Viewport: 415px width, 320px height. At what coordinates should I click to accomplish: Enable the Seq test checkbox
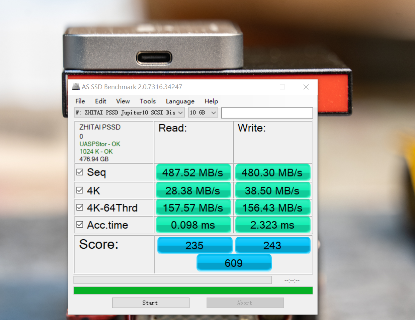click(x=80, y=172)
